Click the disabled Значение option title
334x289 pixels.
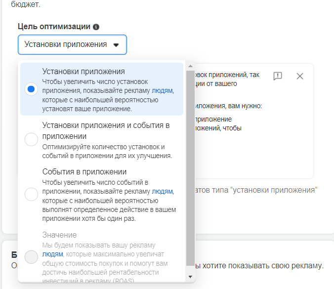59,235
